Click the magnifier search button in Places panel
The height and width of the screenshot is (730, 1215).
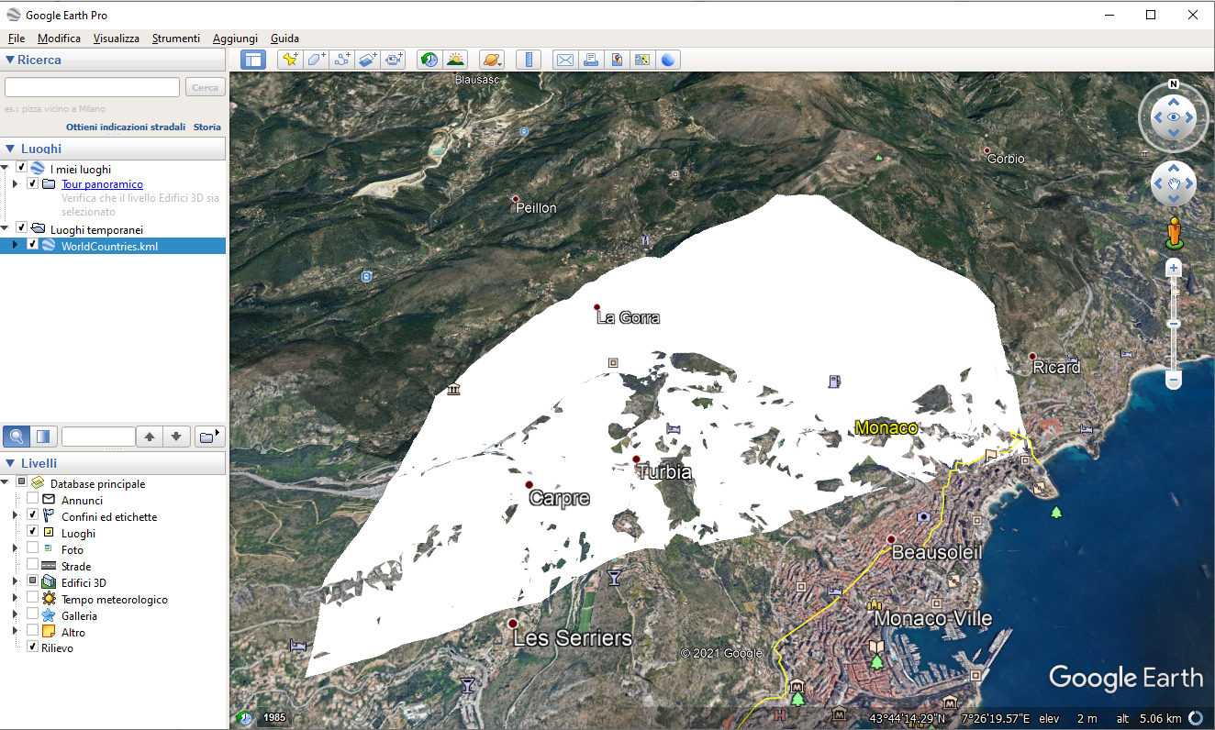coord(17,436)
